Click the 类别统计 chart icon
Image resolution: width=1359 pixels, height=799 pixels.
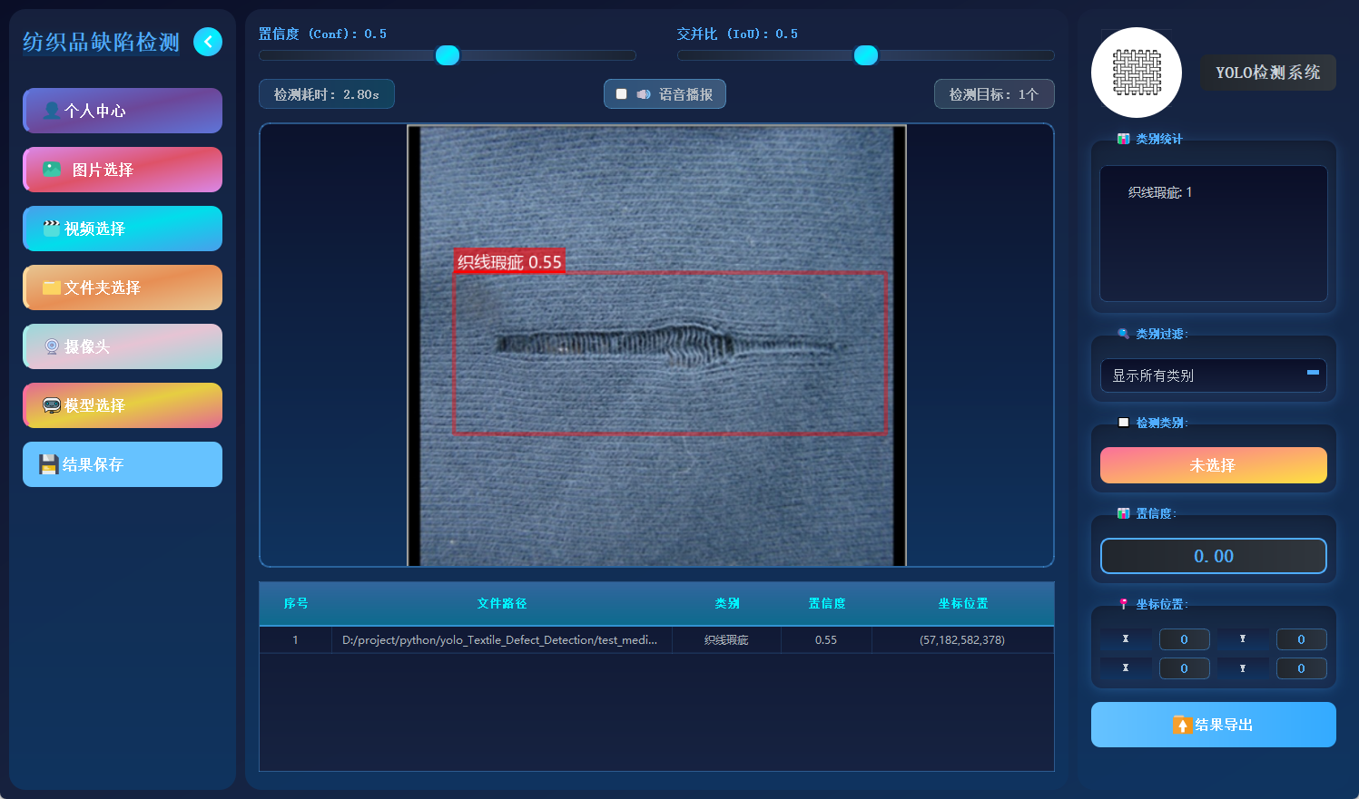[1124, 139]
